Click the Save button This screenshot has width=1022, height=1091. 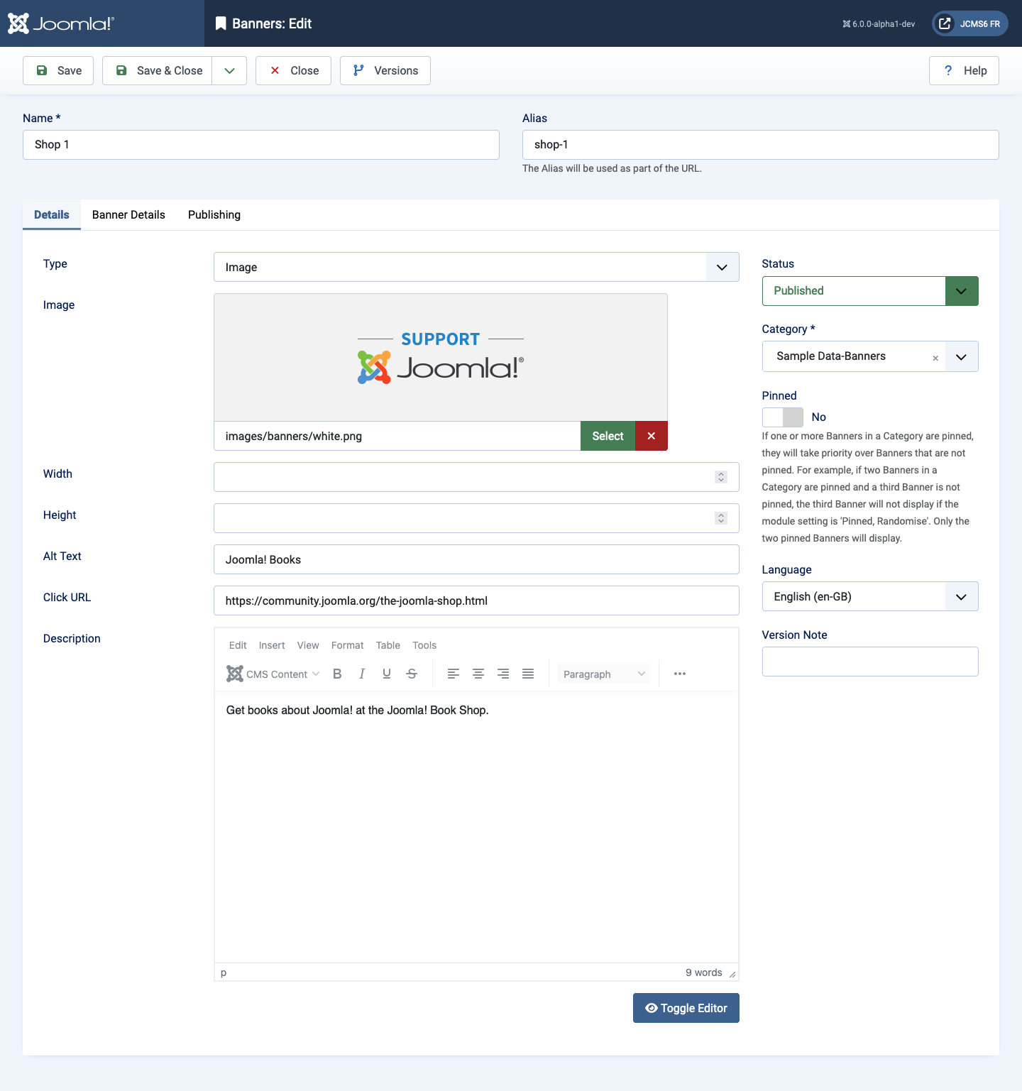[58, 70]
